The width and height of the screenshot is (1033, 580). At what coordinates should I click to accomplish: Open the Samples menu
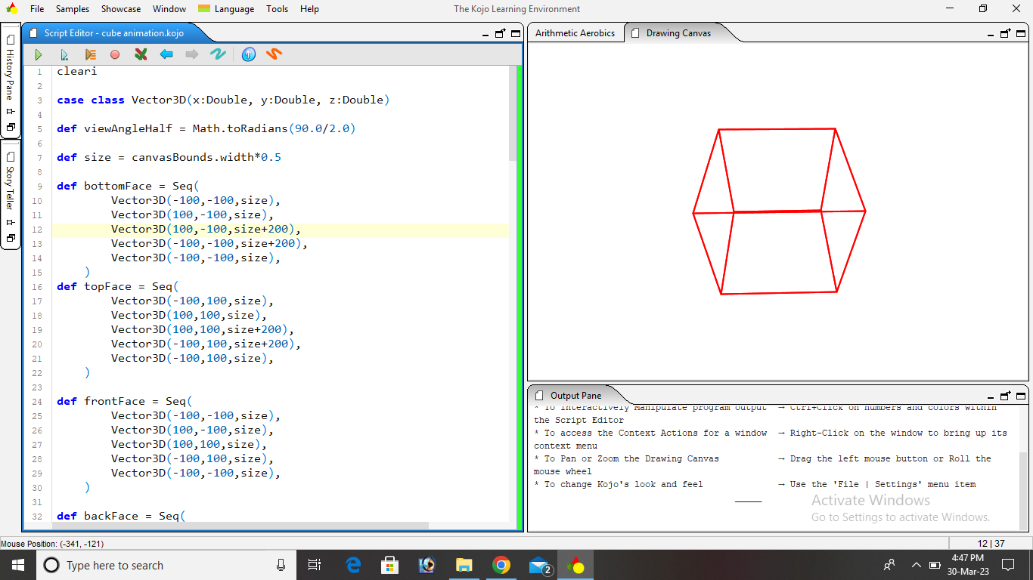73,9
